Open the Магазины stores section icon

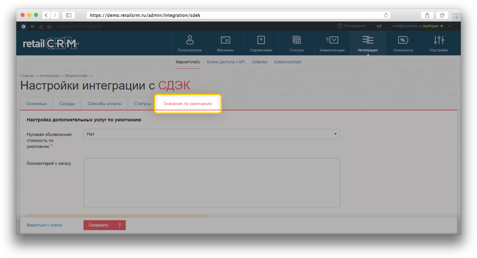[x=225, y=40]
